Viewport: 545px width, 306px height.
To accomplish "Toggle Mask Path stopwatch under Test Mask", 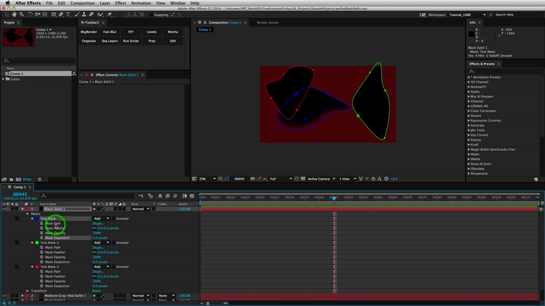I will 42,223.
